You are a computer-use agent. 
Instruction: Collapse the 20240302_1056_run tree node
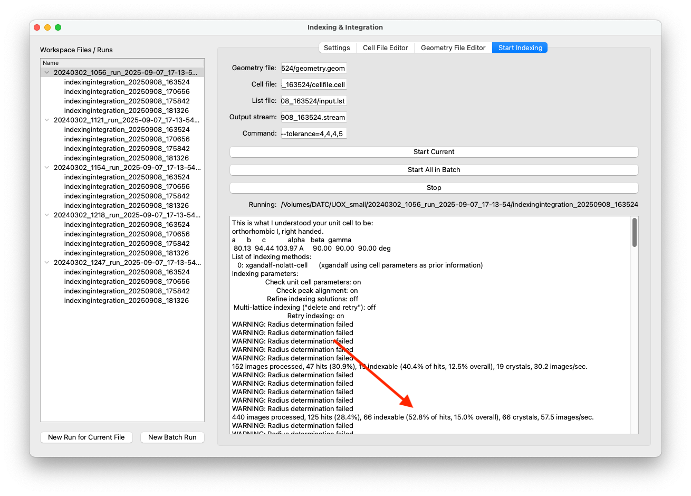tap(47, 72)
